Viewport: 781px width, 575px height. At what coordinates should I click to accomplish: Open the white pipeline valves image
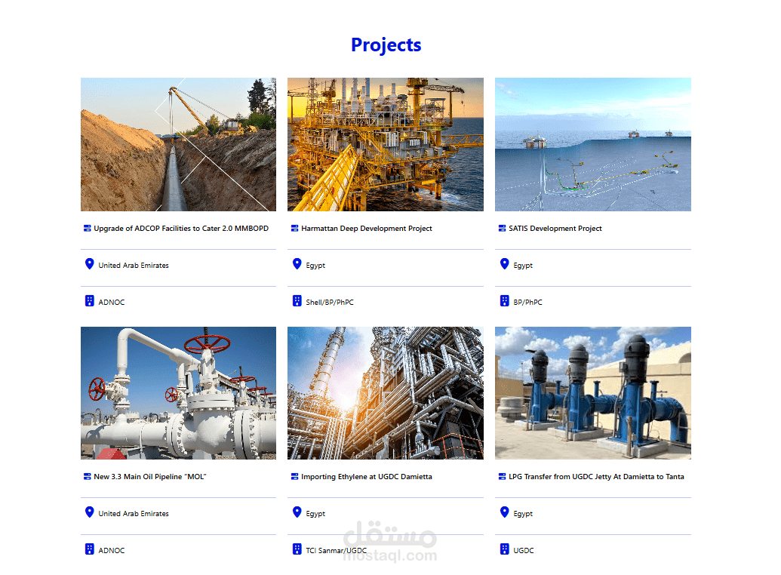[x=178, y=393]
